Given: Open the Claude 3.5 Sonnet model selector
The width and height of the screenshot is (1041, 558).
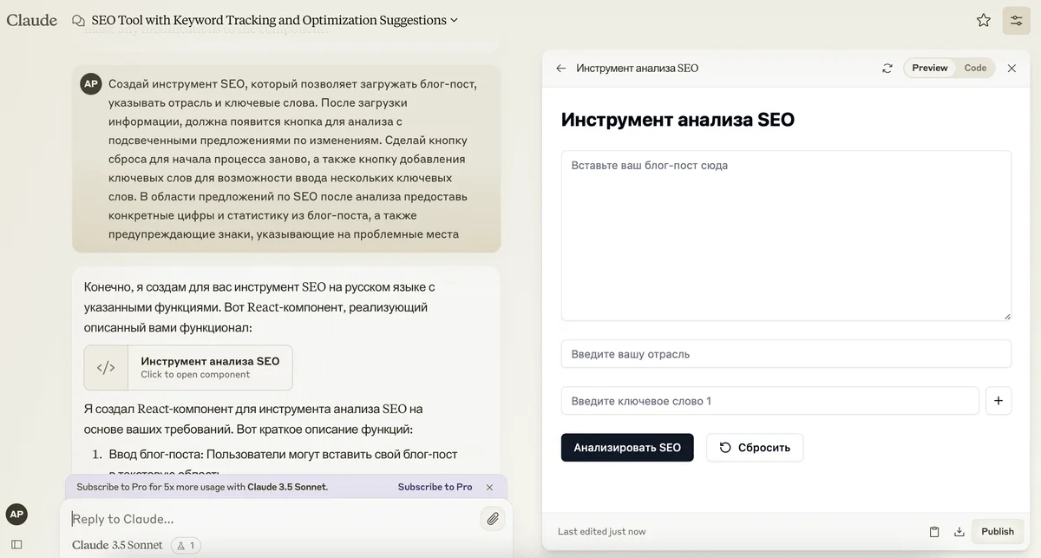Looking at the screenshot, I should pos(117,545).
